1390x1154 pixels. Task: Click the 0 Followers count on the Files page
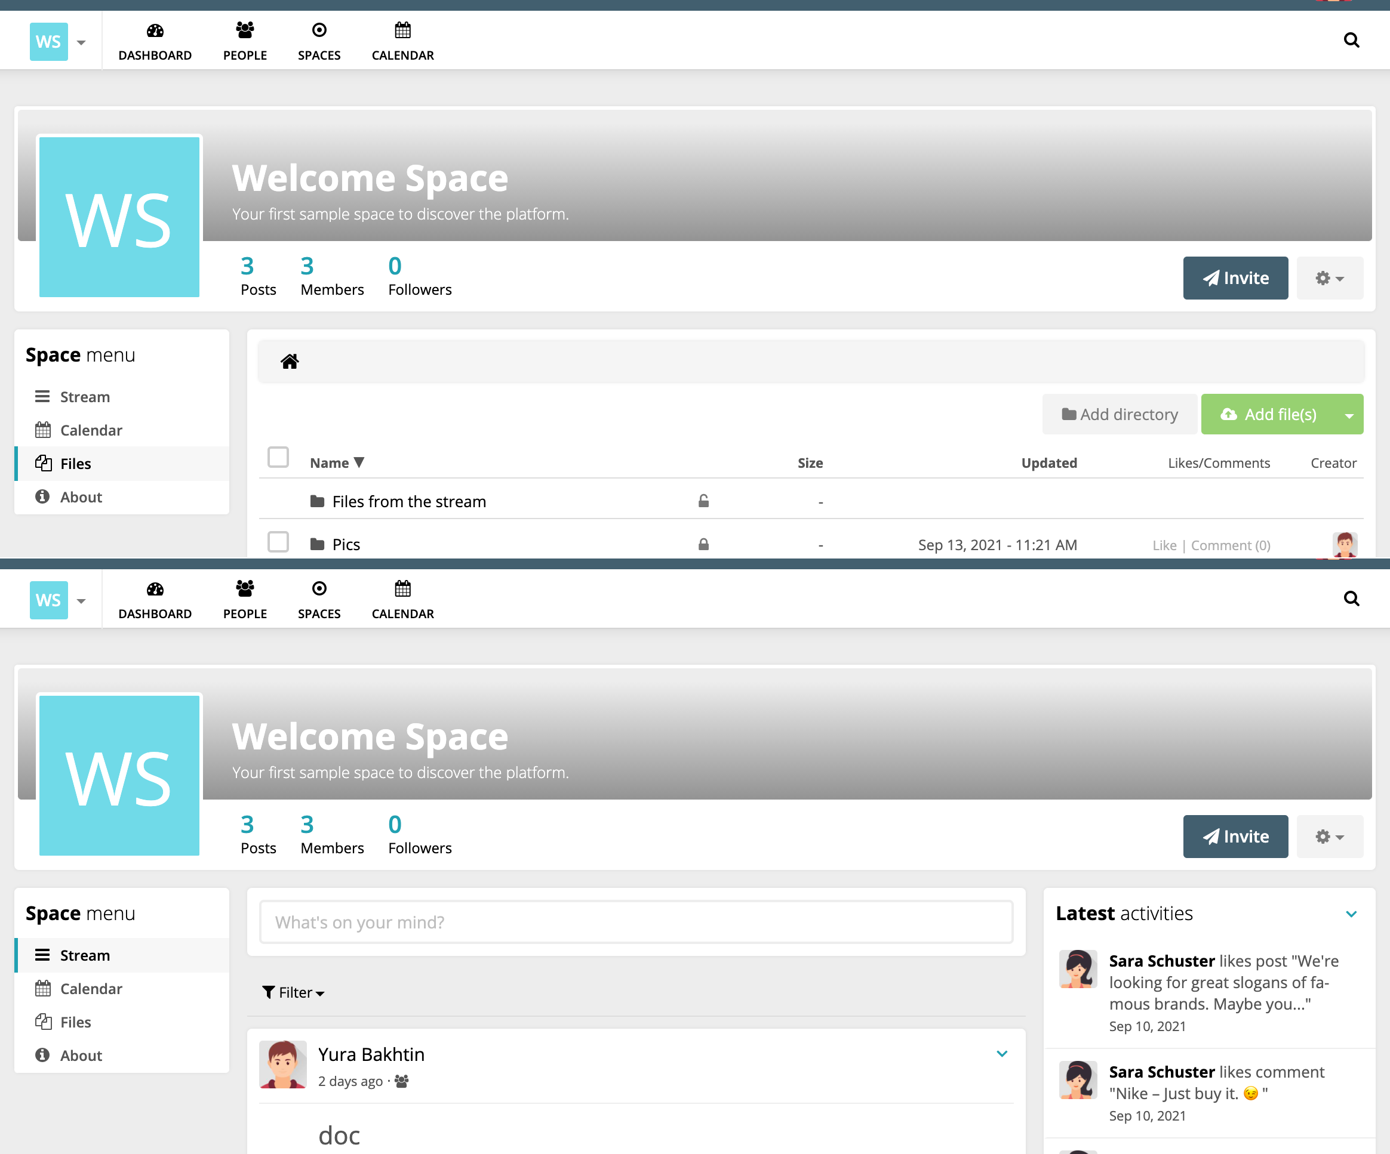(420, 276)
